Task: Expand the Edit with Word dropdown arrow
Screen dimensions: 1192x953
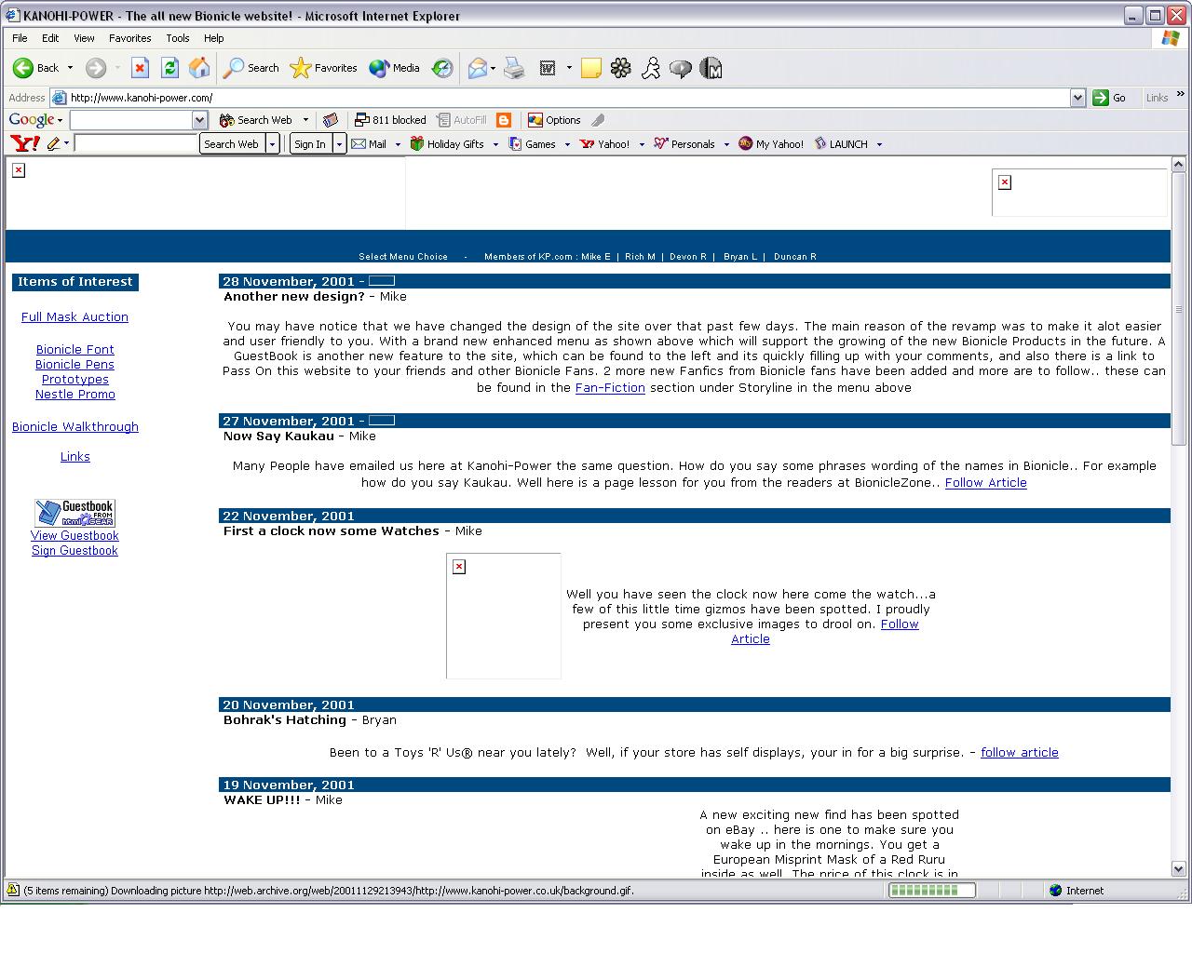Action: pyautogui.click(x=569, y=68)
